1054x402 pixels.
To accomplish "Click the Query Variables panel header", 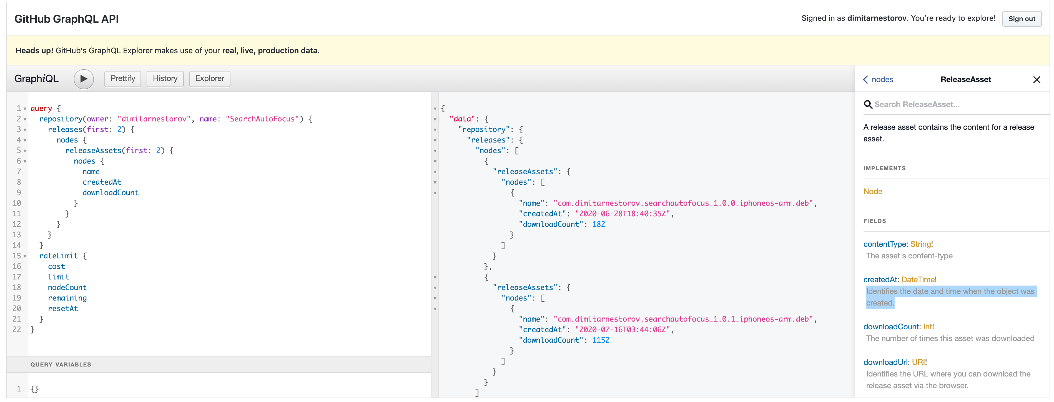I will (x=61, y=364).
